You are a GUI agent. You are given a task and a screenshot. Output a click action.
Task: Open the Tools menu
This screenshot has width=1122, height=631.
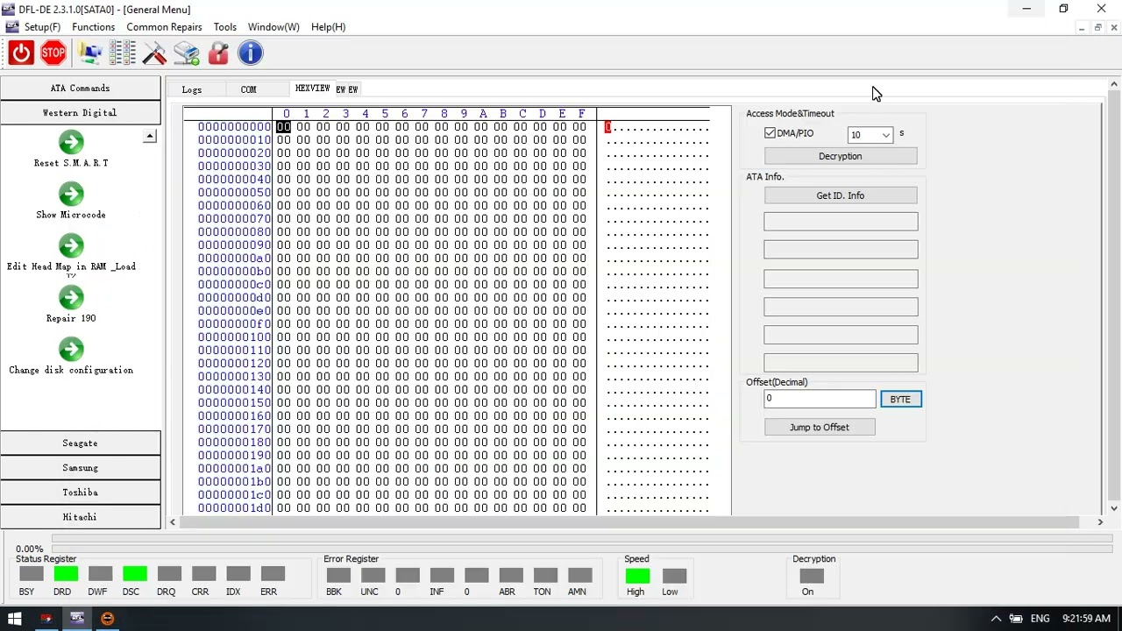[225, 27]
